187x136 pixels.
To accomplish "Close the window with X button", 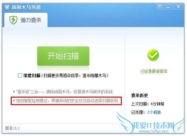I will pyautogui.click(x=178, y=7).
